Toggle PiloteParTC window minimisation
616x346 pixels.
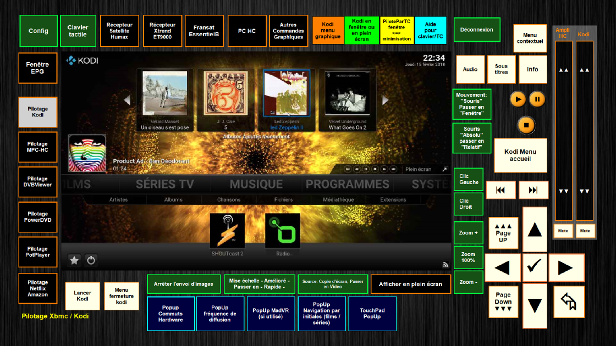point(397,30)
